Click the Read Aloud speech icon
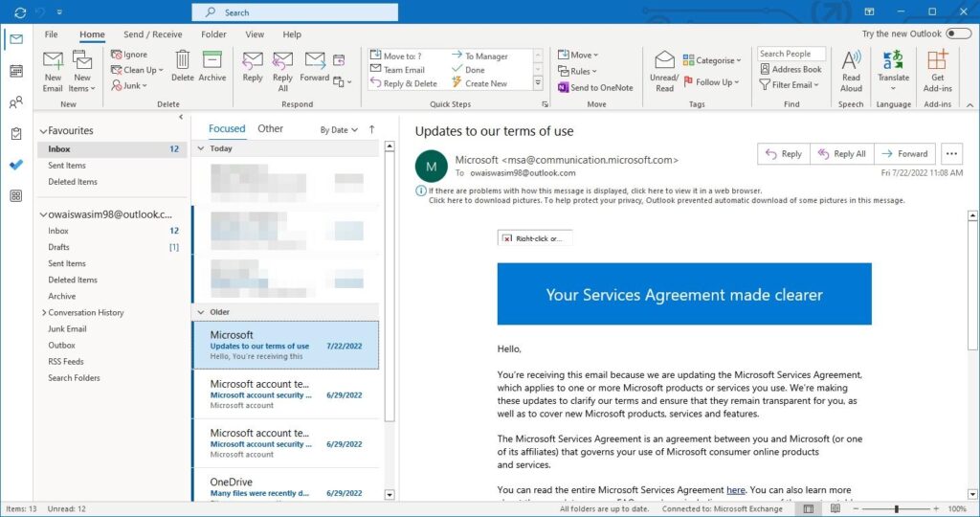980x517 pixels. 851,63
